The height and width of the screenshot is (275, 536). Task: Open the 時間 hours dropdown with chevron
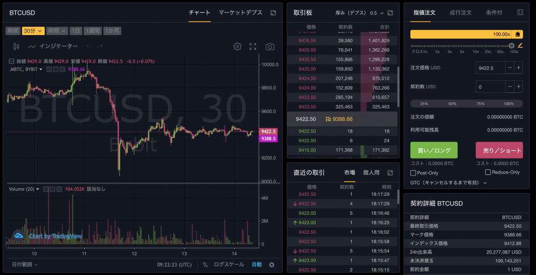tap(57, 31)
